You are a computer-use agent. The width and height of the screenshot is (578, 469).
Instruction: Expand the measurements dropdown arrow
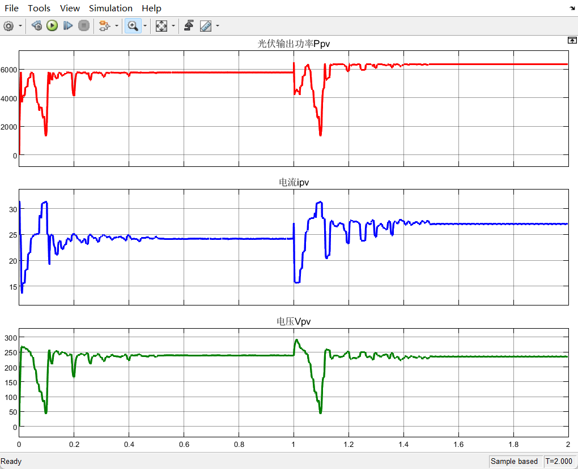[218, 26]
